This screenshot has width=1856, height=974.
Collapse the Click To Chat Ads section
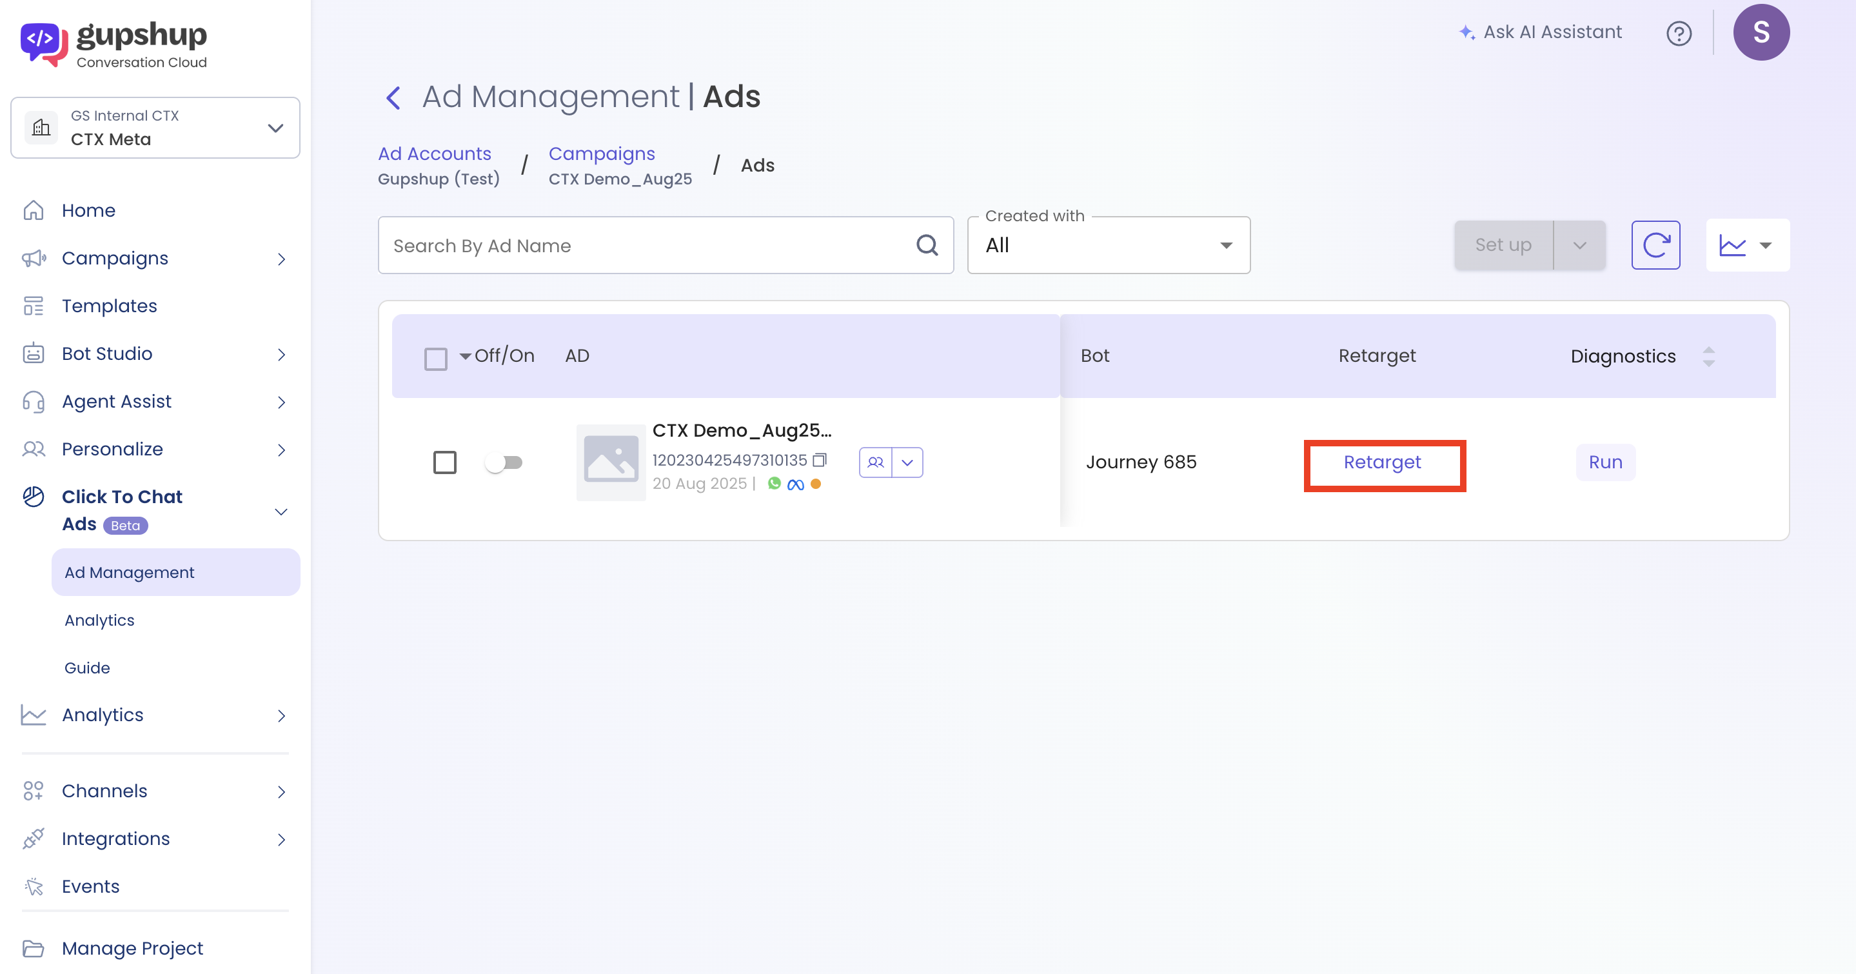click(x=281, y=512)
